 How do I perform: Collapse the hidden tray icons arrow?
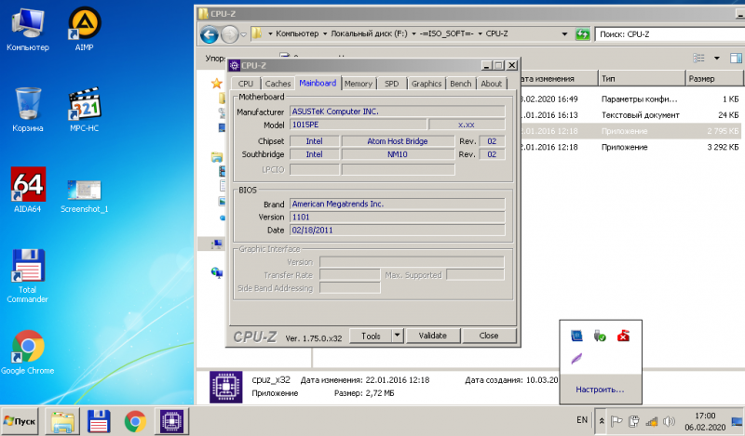click(601, 421)
